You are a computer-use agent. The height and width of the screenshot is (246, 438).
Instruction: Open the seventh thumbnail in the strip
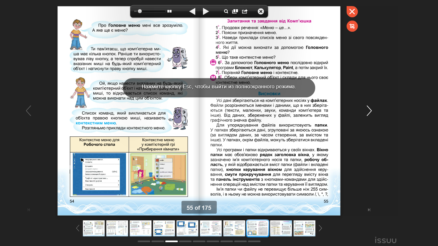pos(234,228)
